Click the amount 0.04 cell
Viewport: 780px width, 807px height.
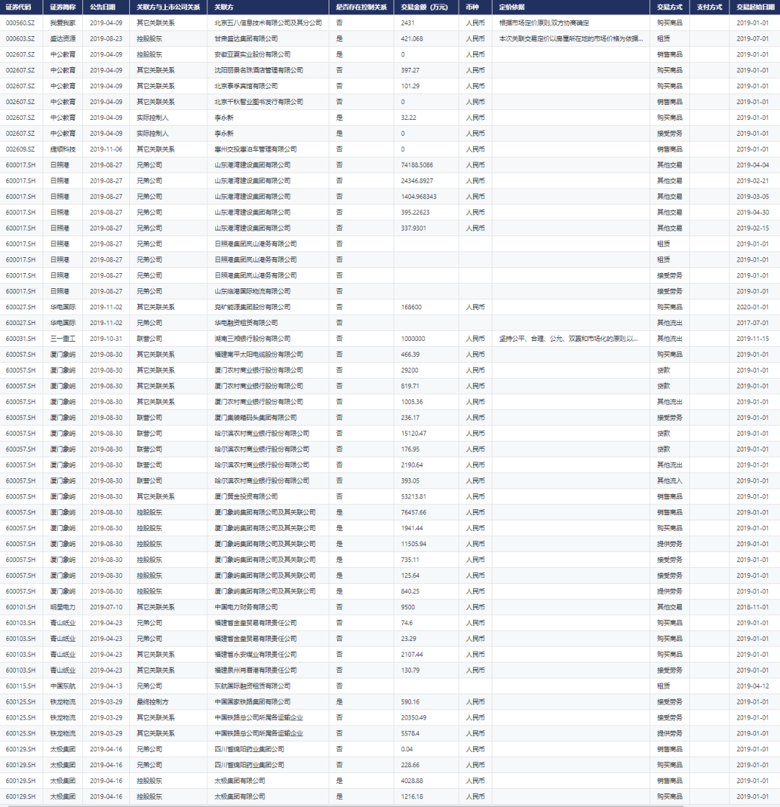(407, 749)
